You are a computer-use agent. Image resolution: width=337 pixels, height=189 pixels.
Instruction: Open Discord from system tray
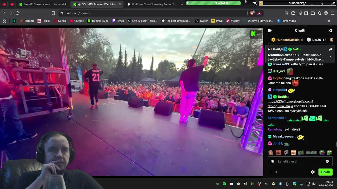click(x=231, y=184)
